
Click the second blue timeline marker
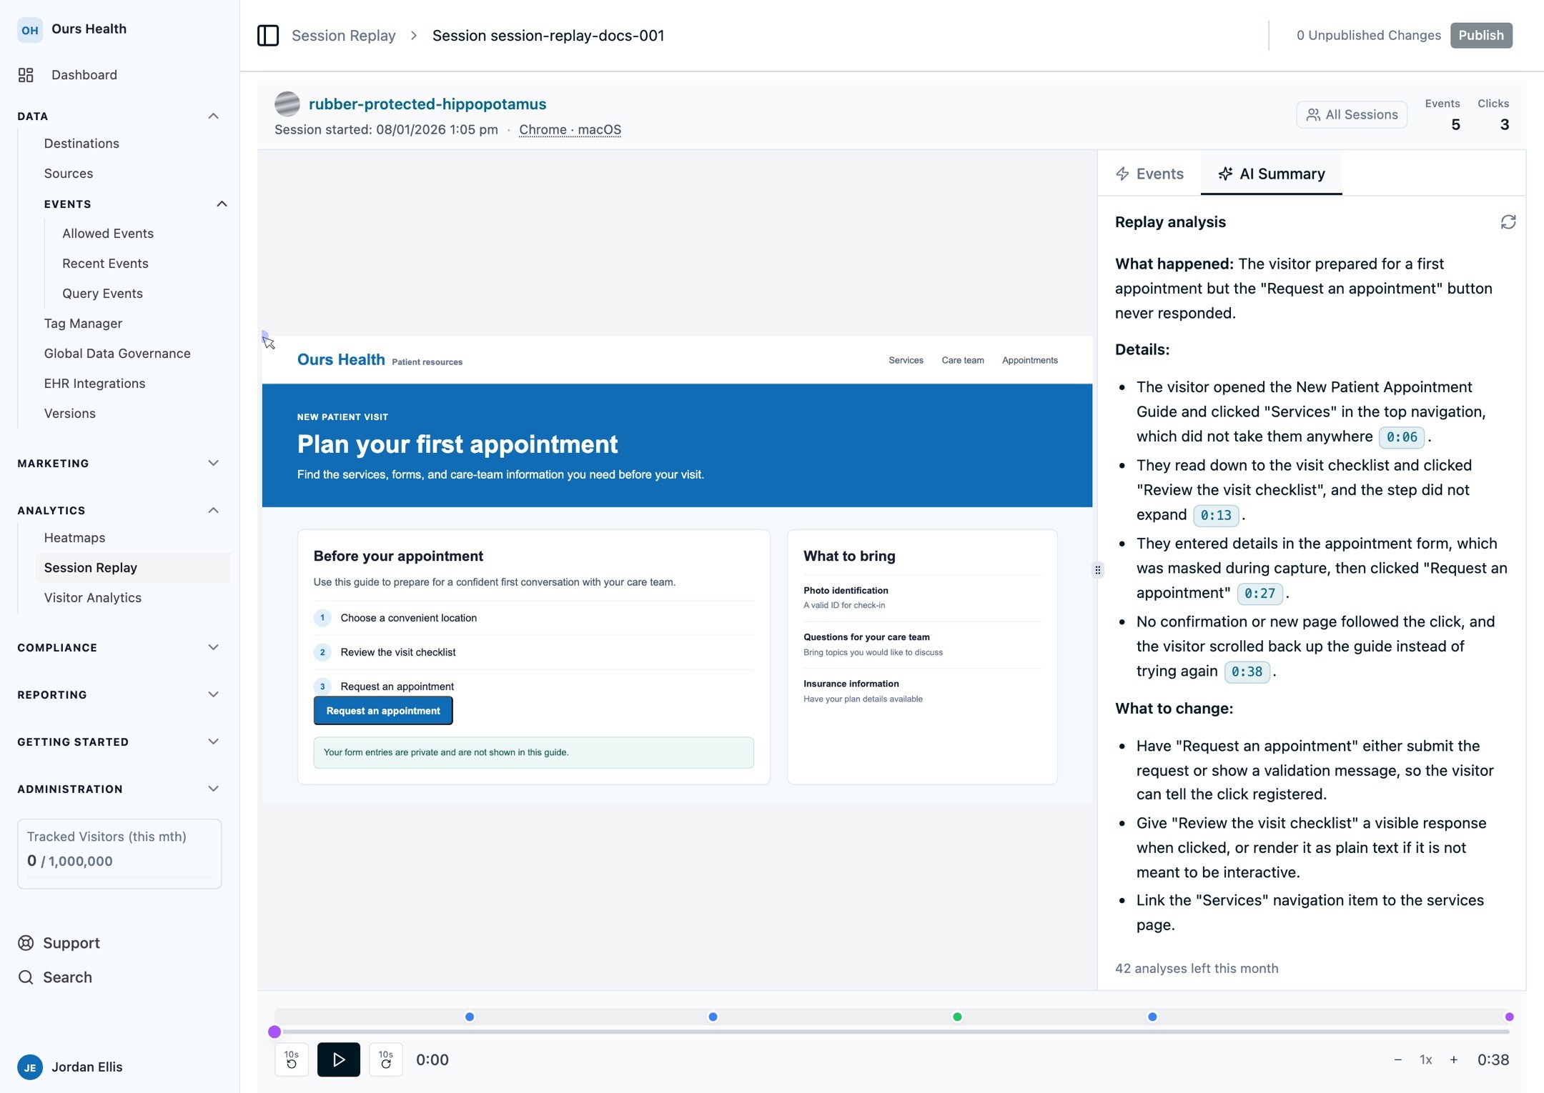(713, 1017)
